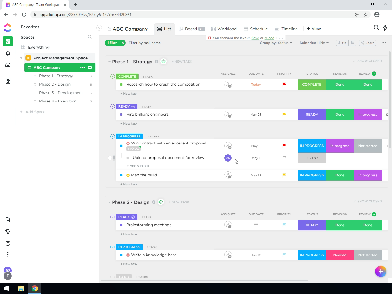This screenshot has height=294, width=392.
Task: Collapse the Phase 2 READY status group
Action: 113,217
